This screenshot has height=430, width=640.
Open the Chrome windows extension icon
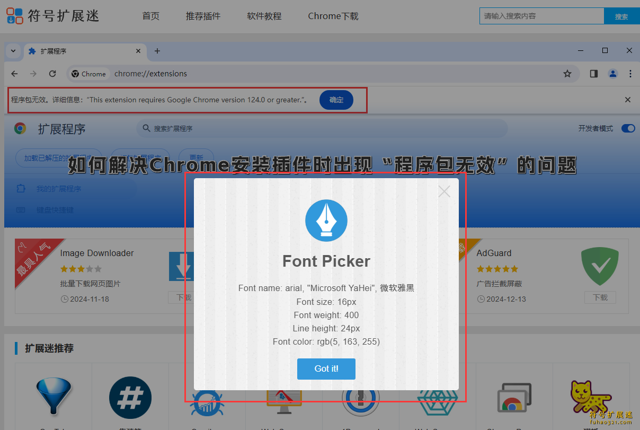[514, 399]
